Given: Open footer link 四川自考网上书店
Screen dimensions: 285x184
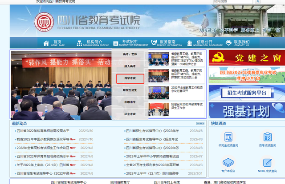Looking at the screenshot, I should point(167,182).
